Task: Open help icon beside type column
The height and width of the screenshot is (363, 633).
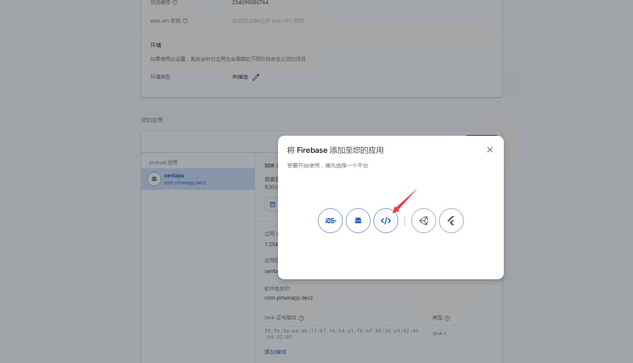Action: pyautogui.click(x=448, y=318)
